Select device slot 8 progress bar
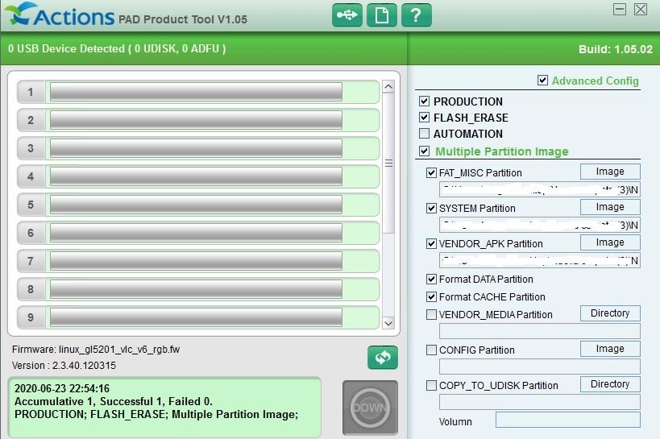Screen dimensions: 660x439 [196, 289]
